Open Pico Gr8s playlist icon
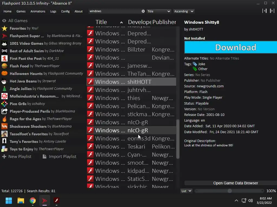Viewport: 277px width, 207px height. coord(4,104)
